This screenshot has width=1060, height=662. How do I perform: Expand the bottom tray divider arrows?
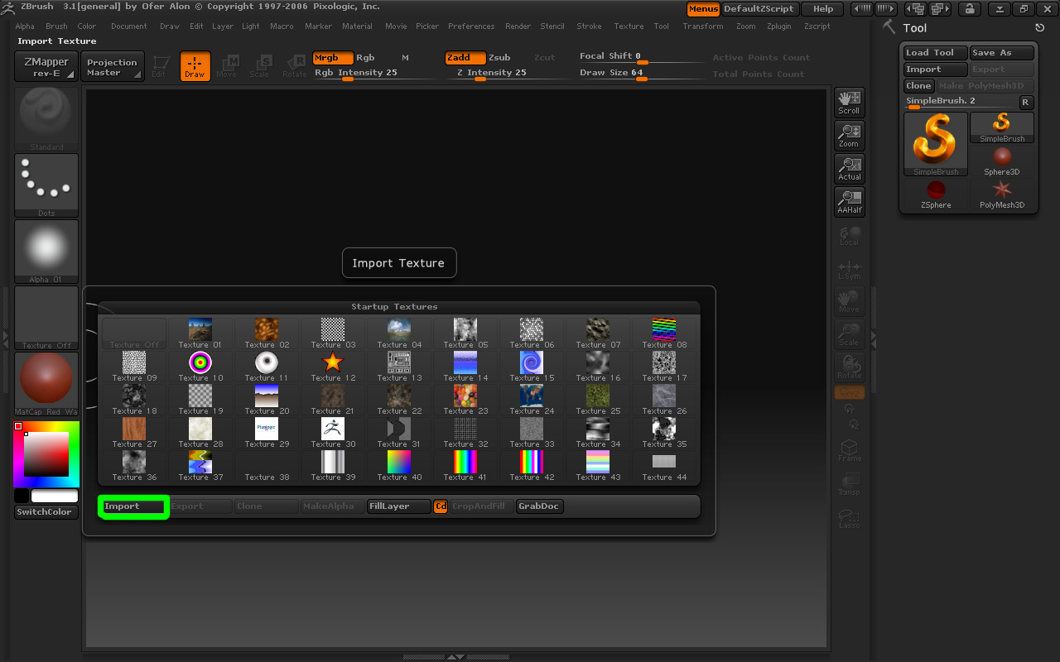[455, 657]
